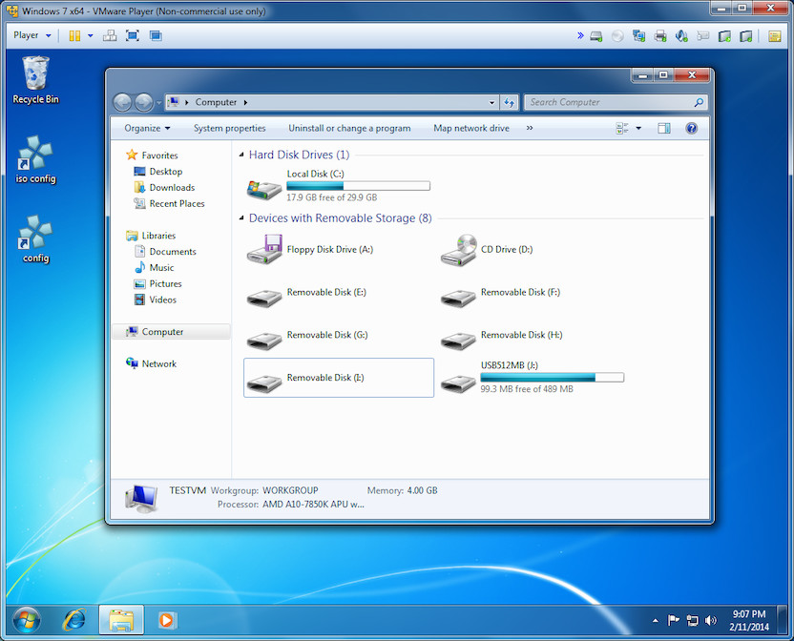Open Downloads in the Favorites list
Image resolution: width=794 pixels, height=641 pixels.
point(172,187)
